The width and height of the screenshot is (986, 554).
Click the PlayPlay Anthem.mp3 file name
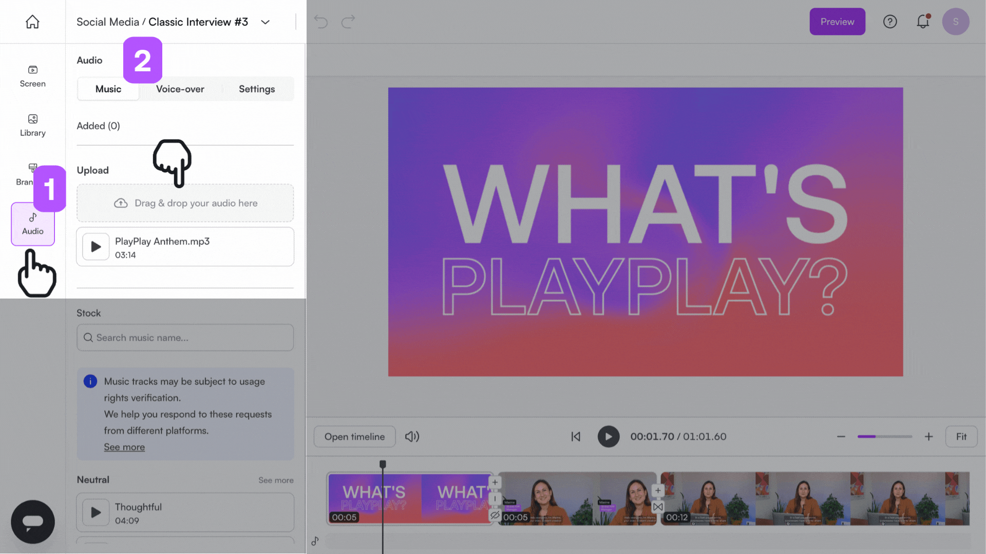click(x=162, y=241)
